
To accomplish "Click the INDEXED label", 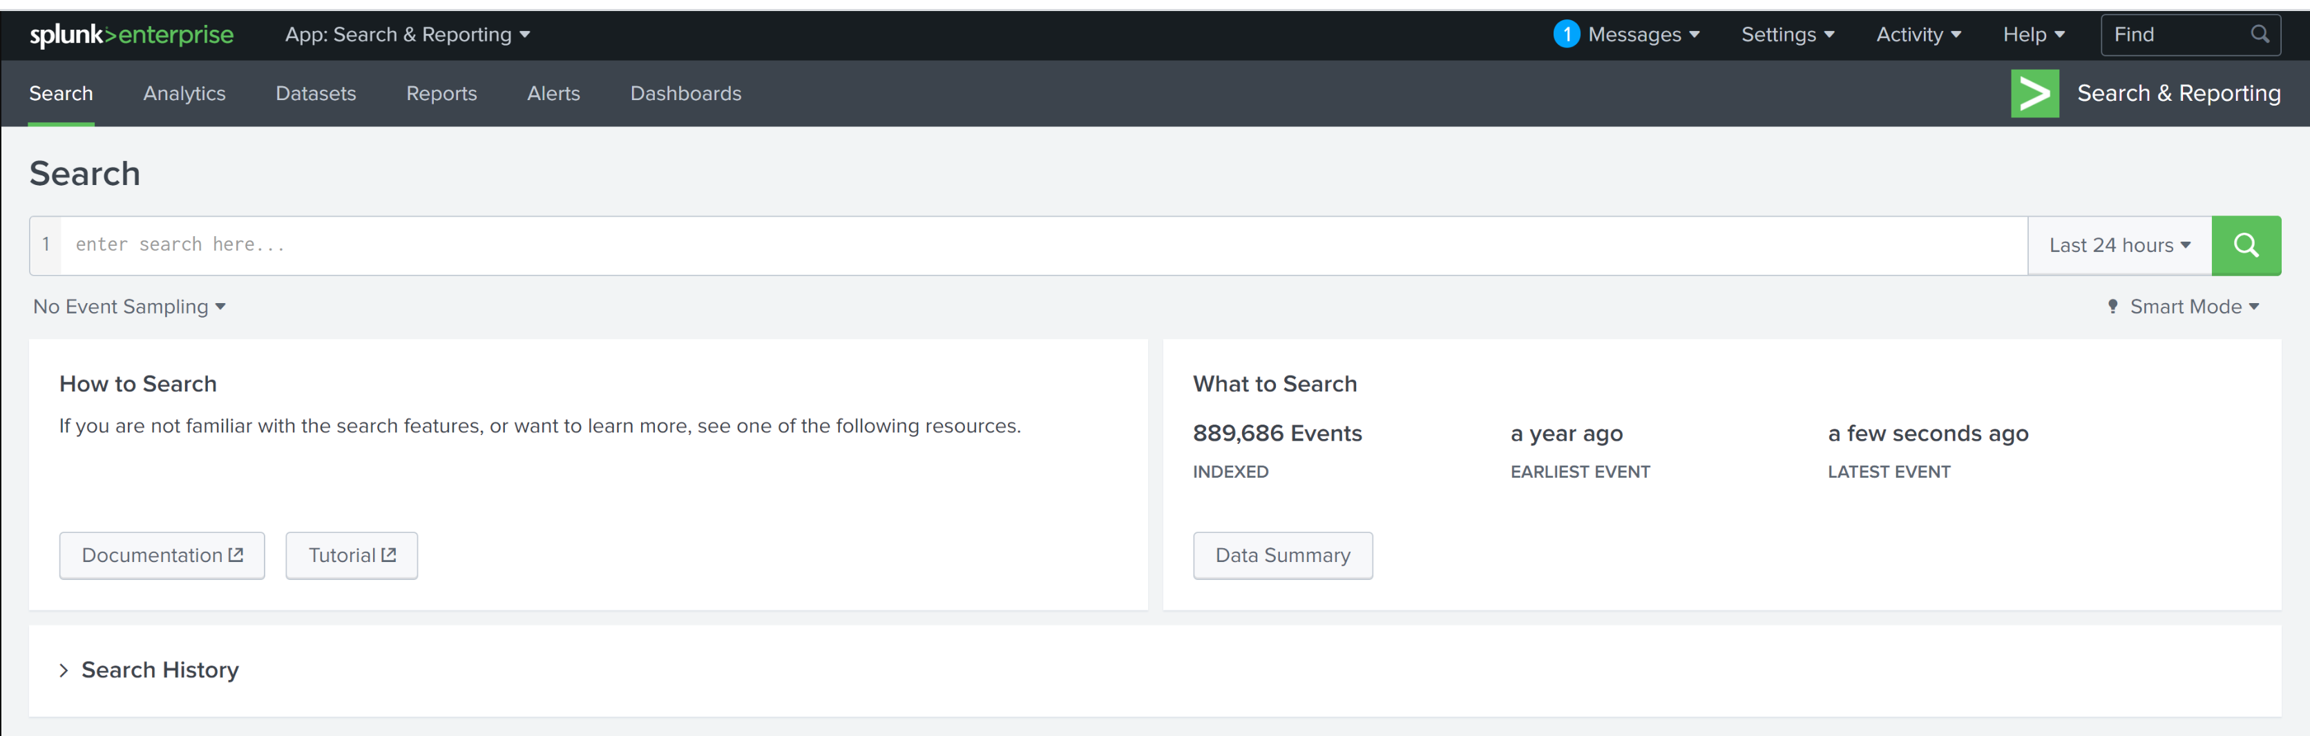I will [x=1230, y=472].
